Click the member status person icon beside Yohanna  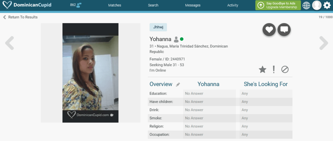pyautogui.click(x=176, y=39)
